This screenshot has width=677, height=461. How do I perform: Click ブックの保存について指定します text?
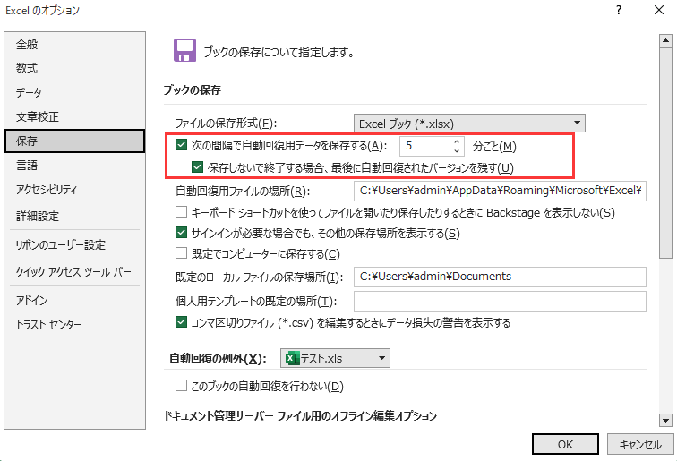click(x=279, y=52)
